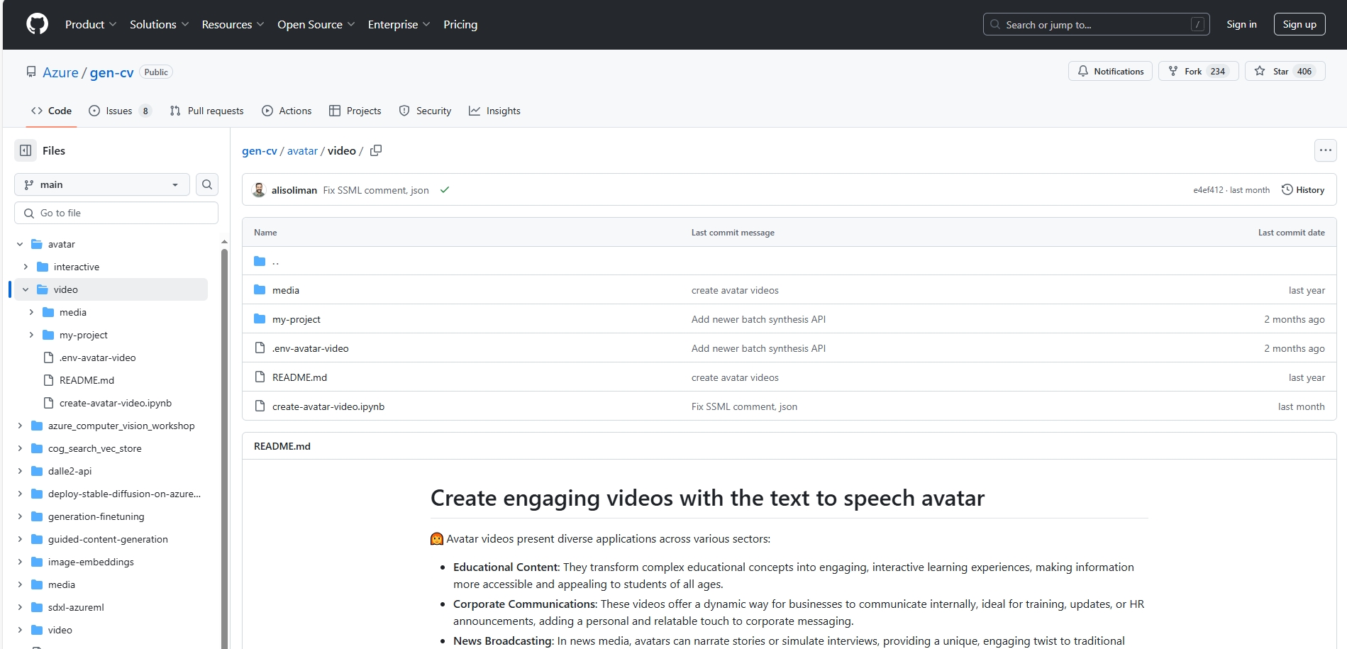Screen dimensions: 1347x649
Task: Open the Actions tab
Action: coord(287,111)
